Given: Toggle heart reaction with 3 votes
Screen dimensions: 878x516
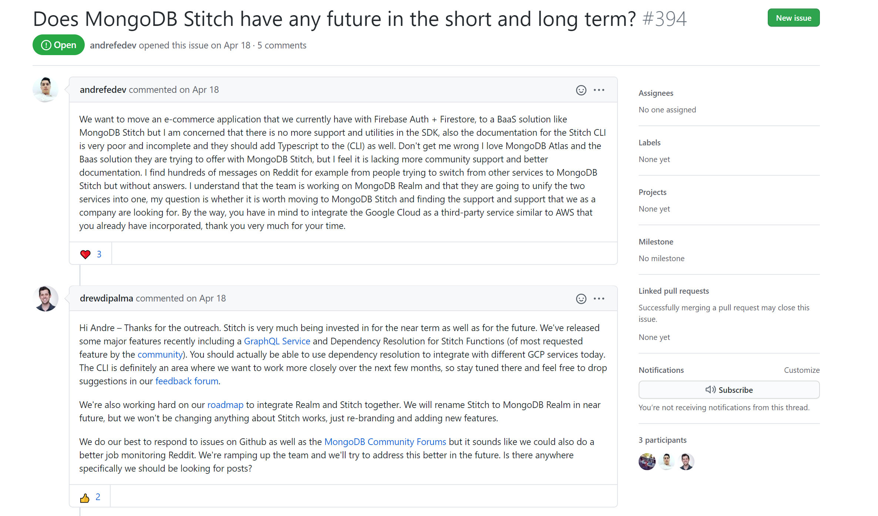Looking at the screenshot, I should [x=91, y=254].
